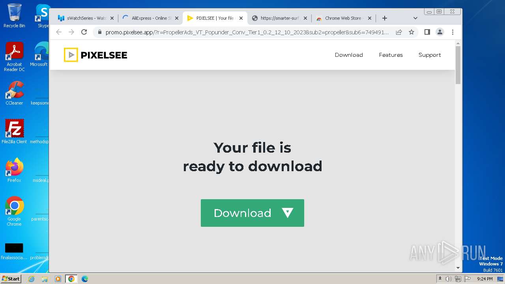This screenshot has height=284, width=505.
Task: Open the Download nav link
Action: point(349,55)
